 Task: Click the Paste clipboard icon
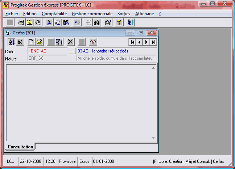66,22
